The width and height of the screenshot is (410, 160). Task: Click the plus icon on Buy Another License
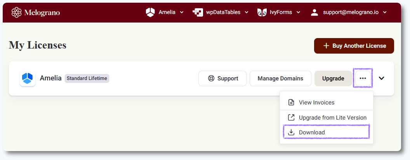coord(326,46)
